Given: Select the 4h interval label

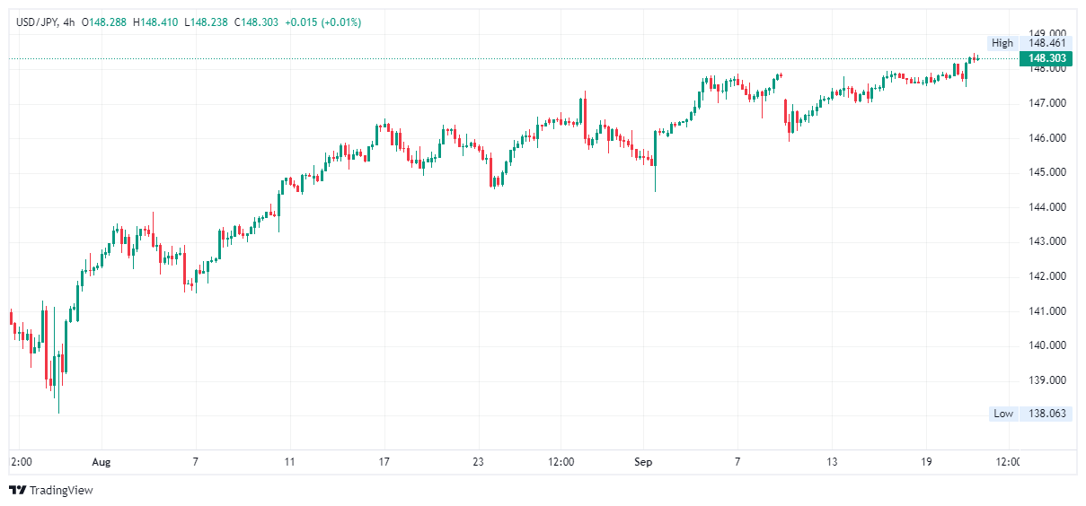Looking at the screenshot, I should coord(69,22).
